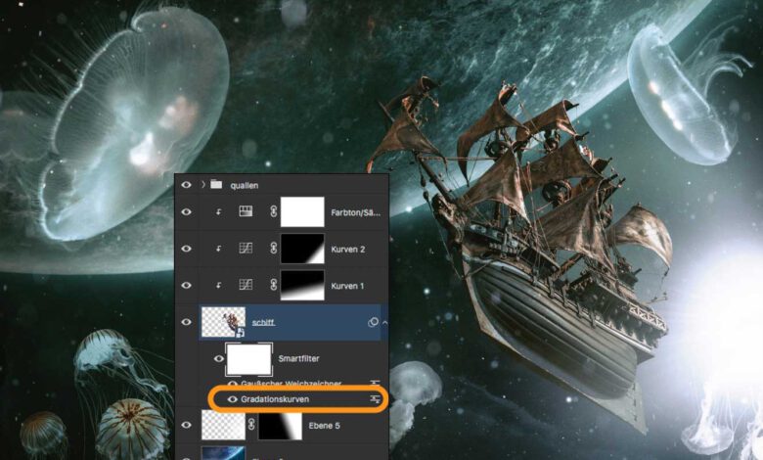Click the quallen group folder icon
Viewport: 763px width, 460px height.
pyautogui.click(x=216, y=184)
